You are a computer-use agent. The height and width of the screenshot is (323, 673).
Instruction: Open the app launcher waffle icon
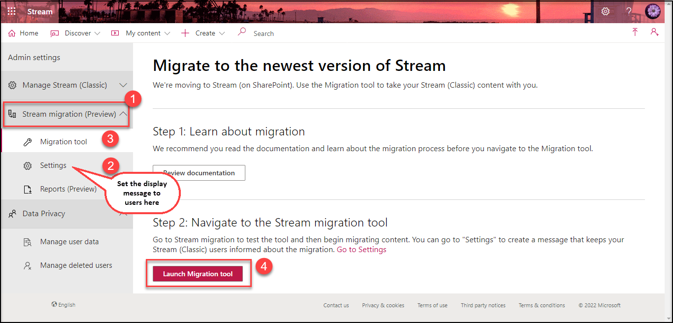coord(11,11)
